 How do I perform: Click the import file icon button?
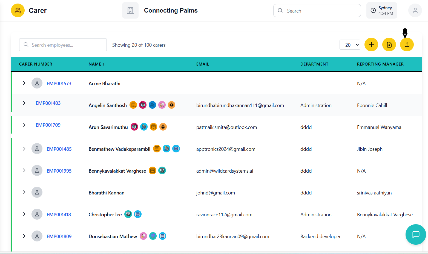click(389, 45)
